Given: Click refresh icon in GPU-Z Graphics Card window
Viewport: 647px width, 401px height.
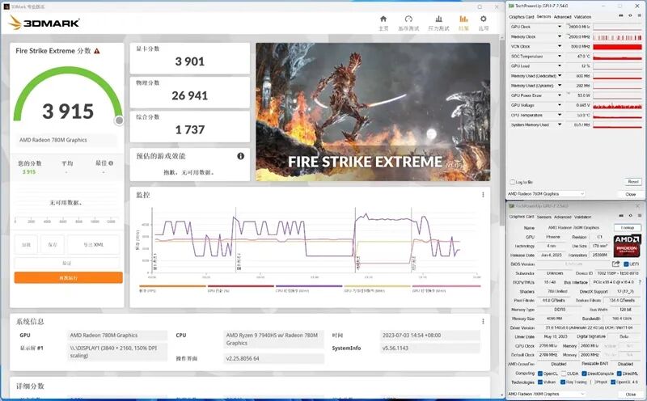Looking at the screenshot, I should [631, 216].
